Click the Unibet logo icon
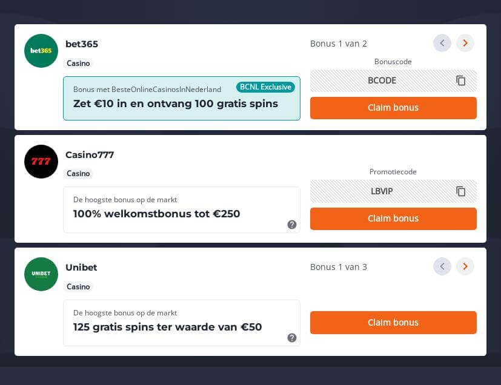 tap(41, 274)
